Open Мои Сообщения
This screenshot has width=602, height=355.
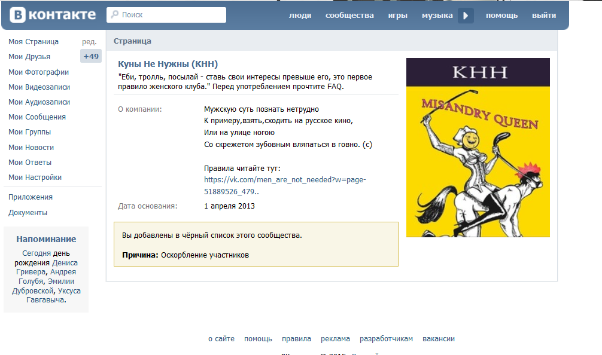pyautogui.click(x=37, y=117)
